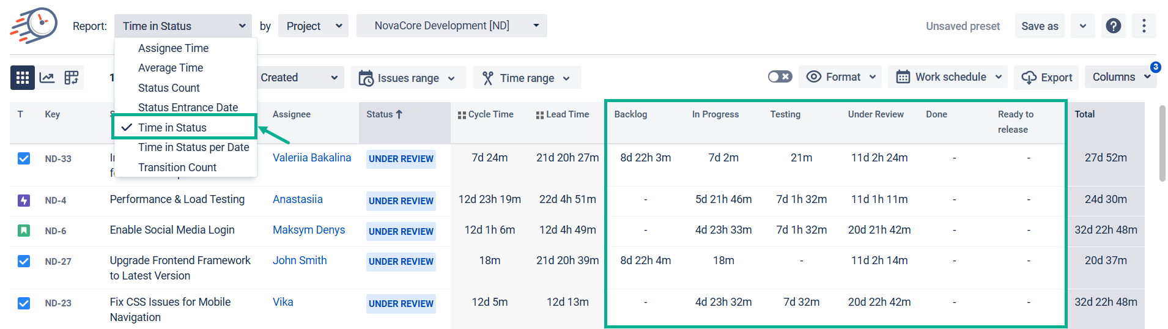
Task: Click the Save as button
Action: [1039, 26]
